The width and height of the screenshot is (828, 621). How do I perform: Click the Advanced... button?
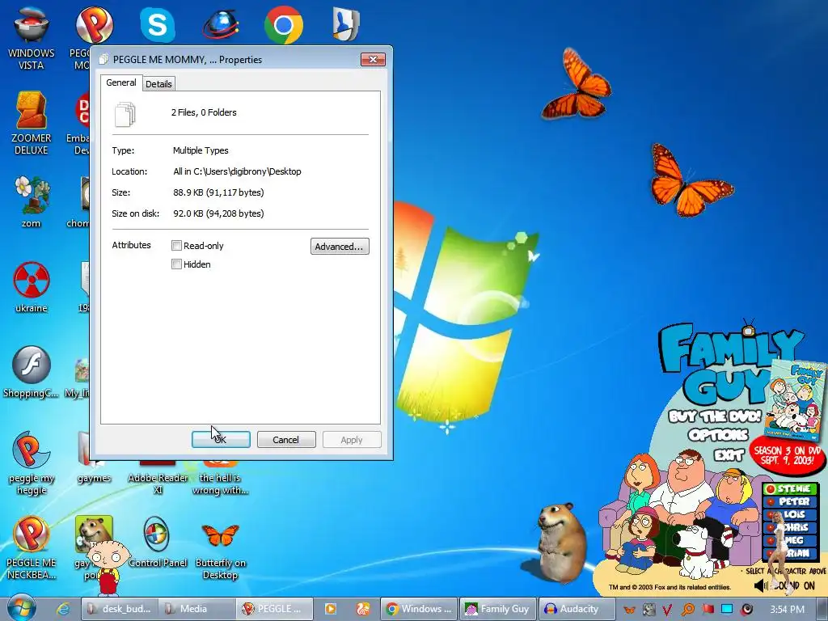click(x=340, y=247)
